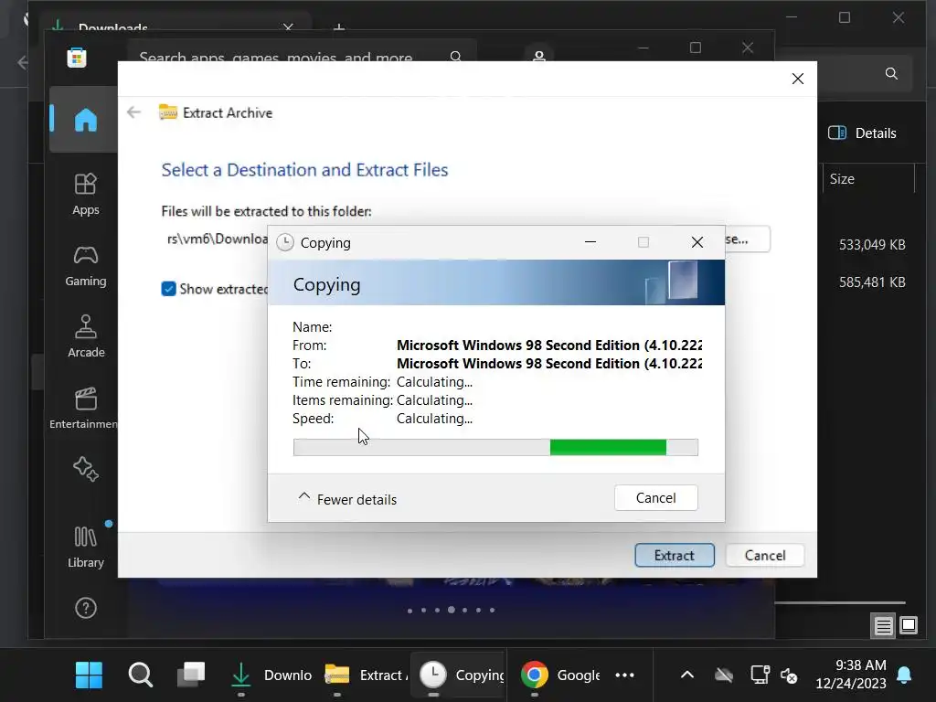Switch File Explorer to large icons view

tap(909, 625)
